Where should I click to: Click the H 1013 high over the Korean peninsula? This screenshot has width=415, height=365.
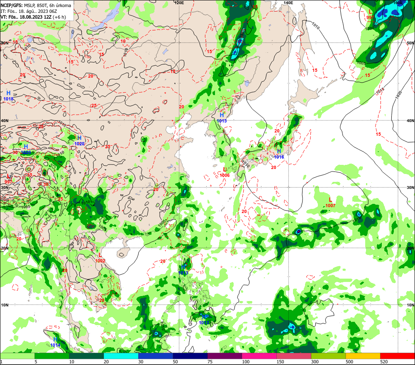click(222, 118)
